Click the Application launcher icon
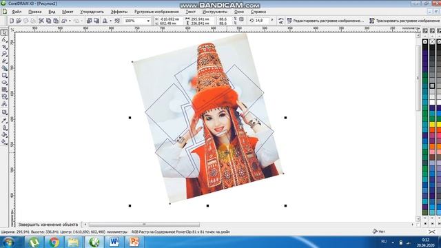Viewport: 441px width, 248px height. [x=105, y=21]
